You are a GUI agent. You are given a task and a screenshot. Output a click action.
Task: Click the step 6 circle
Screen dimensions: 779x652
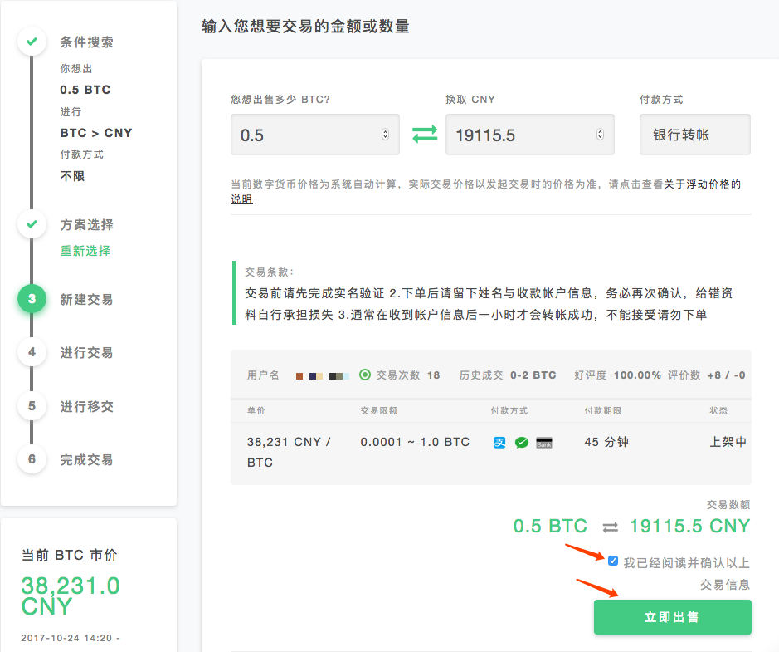pyautogui.click(x=32, y=459)
